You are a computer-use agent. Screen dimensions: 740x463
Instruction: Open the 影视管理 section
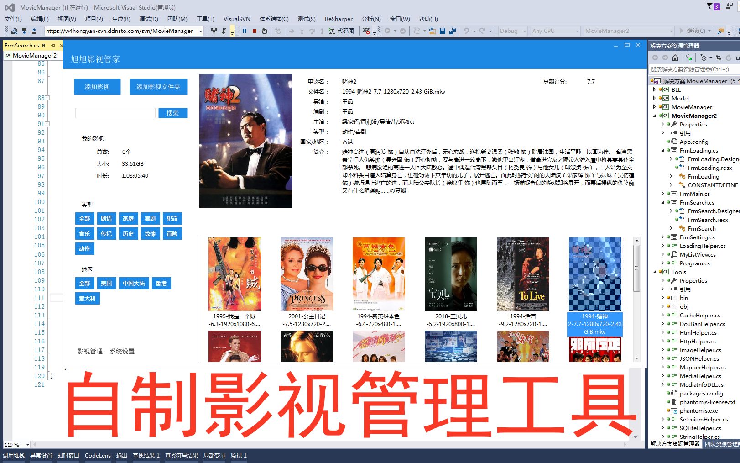90,352
